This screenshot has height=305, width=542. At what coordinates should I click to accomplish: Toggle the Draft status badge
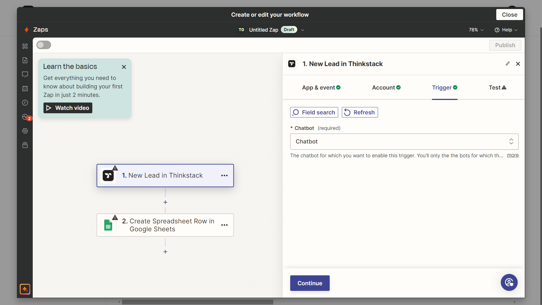[289, 30]
